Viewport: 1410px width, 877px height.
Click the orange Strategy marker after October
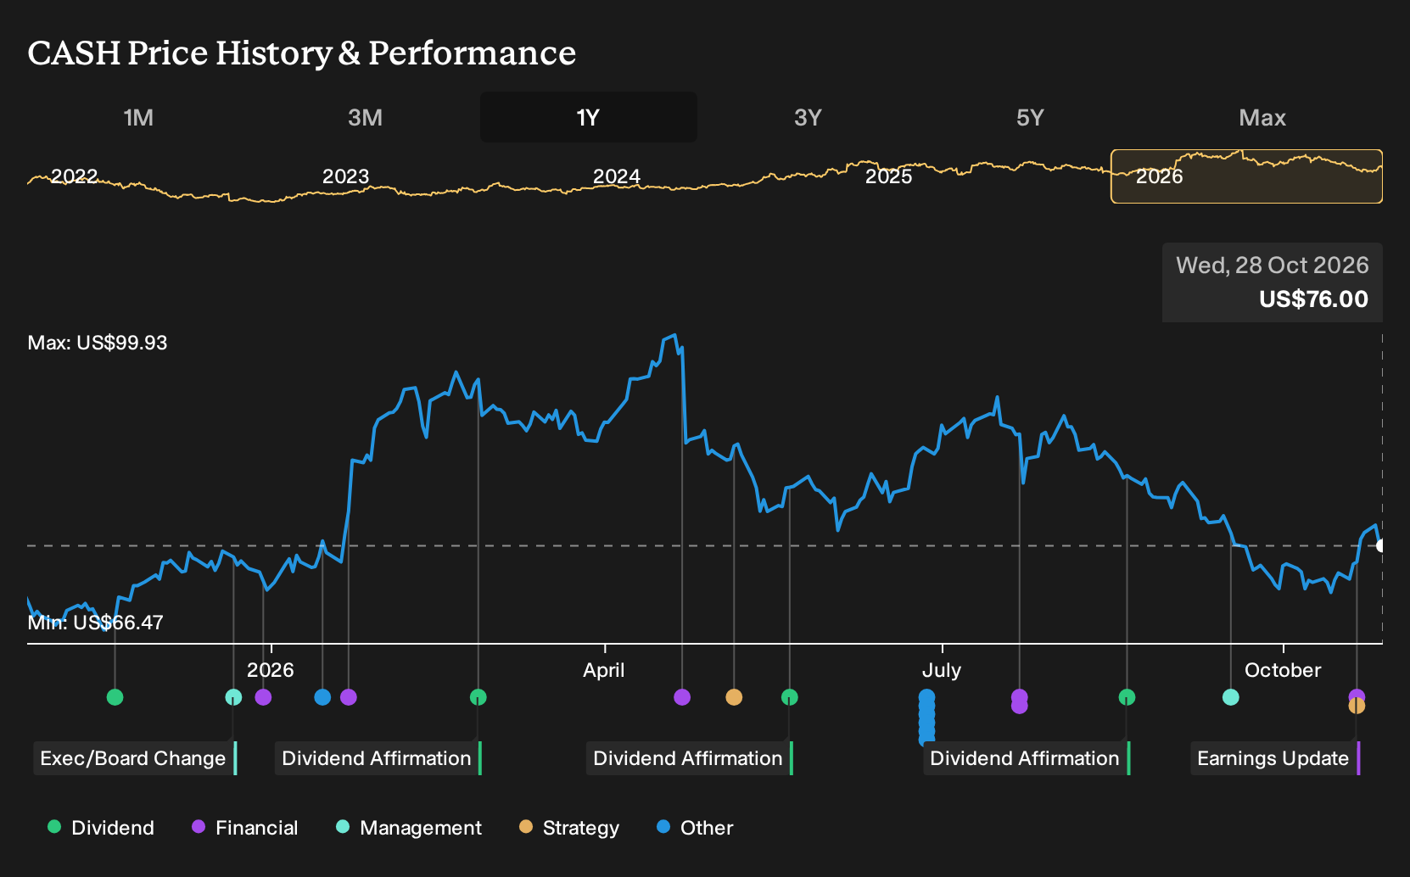tap(1357, 706)
